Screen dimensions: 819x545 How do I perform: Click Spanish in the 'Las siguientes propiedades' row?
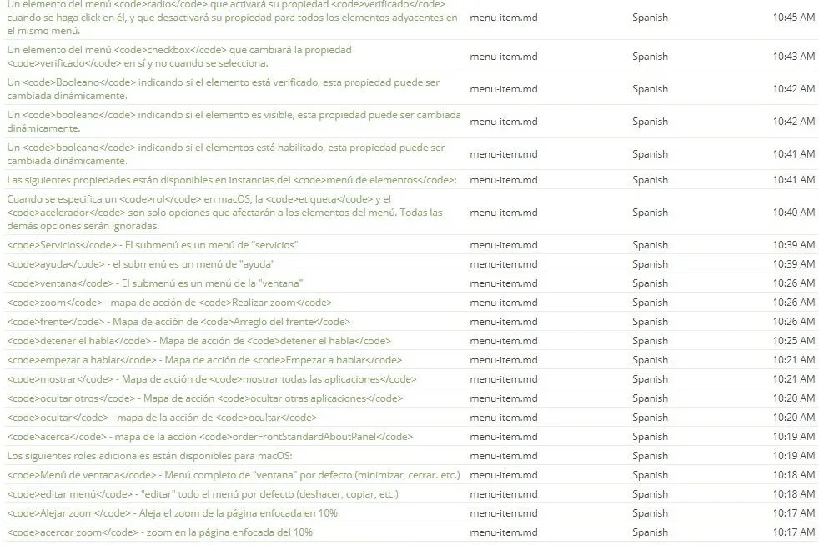[x=650, y=180]
